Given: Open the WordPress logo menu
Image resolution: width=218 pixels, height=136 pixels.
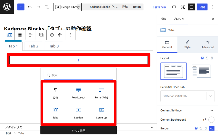Looking at the screenshot, I should click(x=7, y=7).
